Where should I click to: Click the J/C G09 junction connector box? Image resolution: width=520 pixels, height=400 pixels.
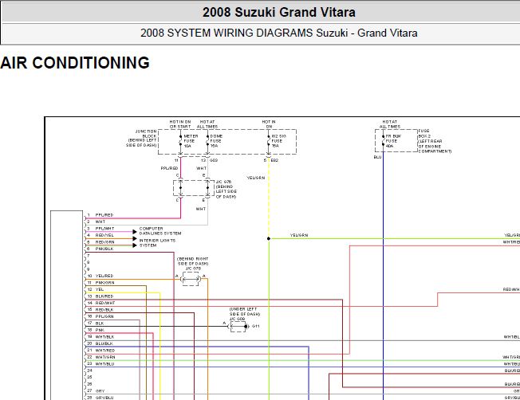click(238, 327)
